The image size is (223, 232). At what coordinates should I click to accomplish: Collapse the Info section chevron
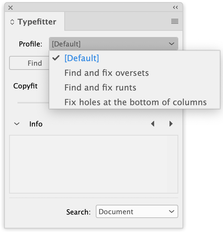(17, 124)
